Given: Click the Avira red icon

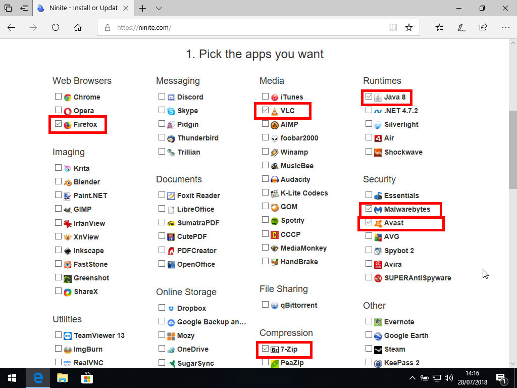Looking at the screenshot, I should [378, 265].
